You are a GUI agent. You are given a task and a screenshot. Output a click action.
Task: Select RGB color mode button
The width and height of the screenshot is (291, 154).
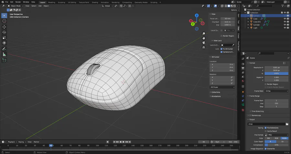pos(276,138)
